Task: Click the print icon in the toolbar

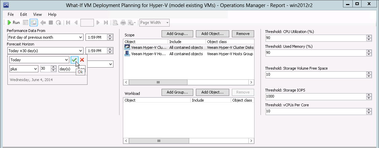Action: click(123, 23)
